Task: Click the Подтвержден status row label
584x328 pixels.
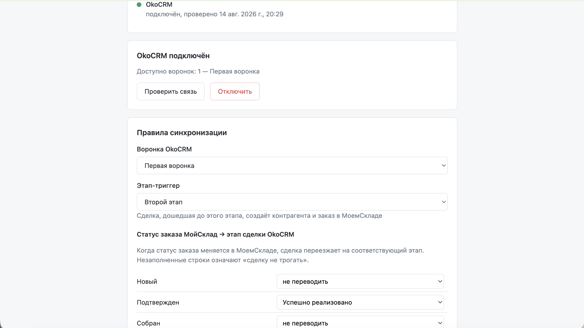Action: [x=158, y=302]
